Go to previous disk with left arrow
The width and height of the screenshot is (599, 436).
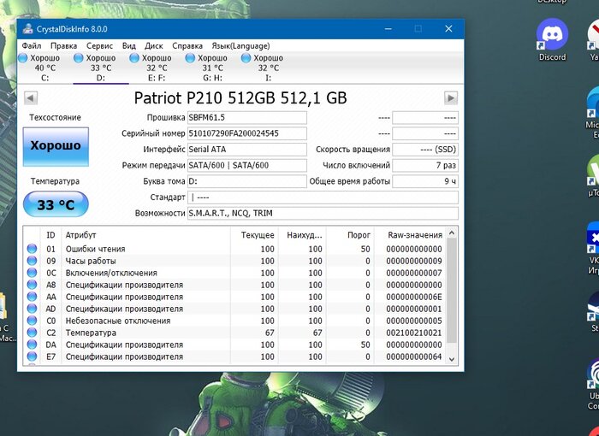coord(31,98)
